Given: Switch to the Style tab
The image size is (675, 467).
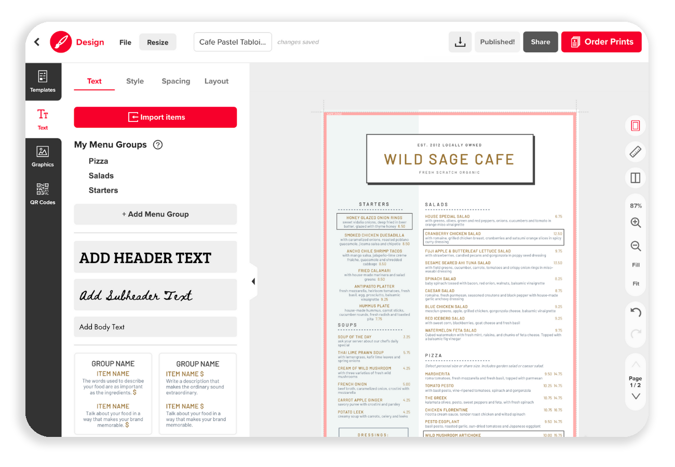Looking at the screenshot, I should click(x=135, y=81).
